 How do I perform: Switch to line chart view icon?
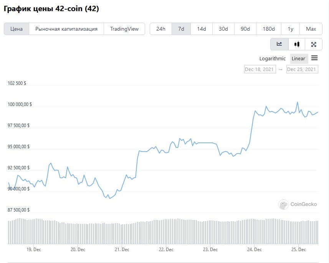pyautogui.click(x=279, y=44)
